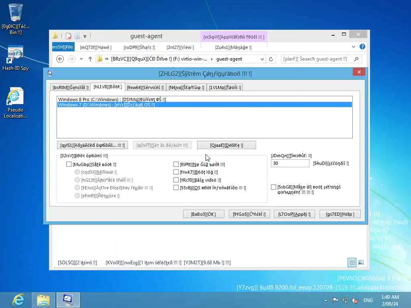Select the Application Tools contextual tab
411x308 pixels.
coord(234,36)
